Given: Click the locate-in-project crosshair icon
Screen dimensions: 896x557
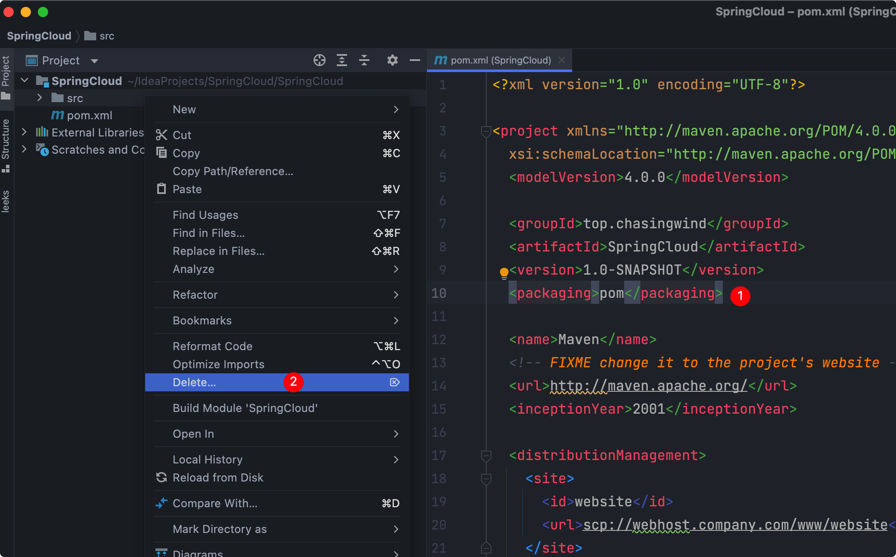Looking at the screenshot, I should point(319,60).
